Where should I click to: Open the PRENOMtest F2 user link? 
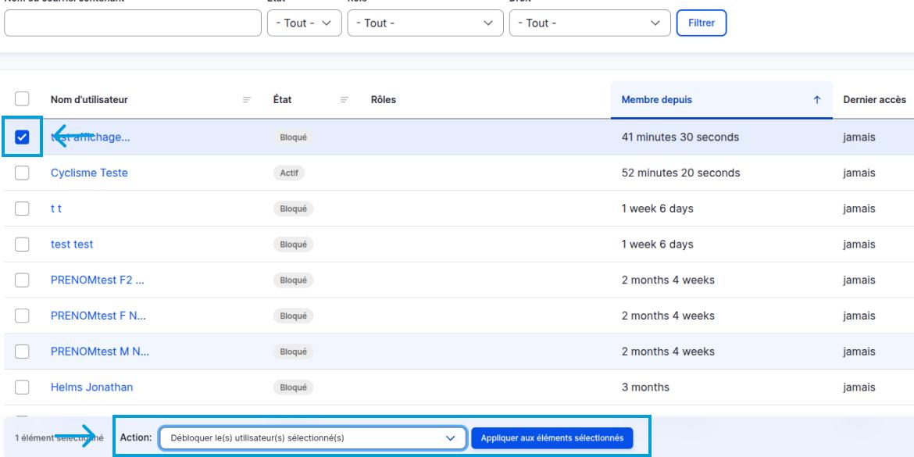[97, 280]
